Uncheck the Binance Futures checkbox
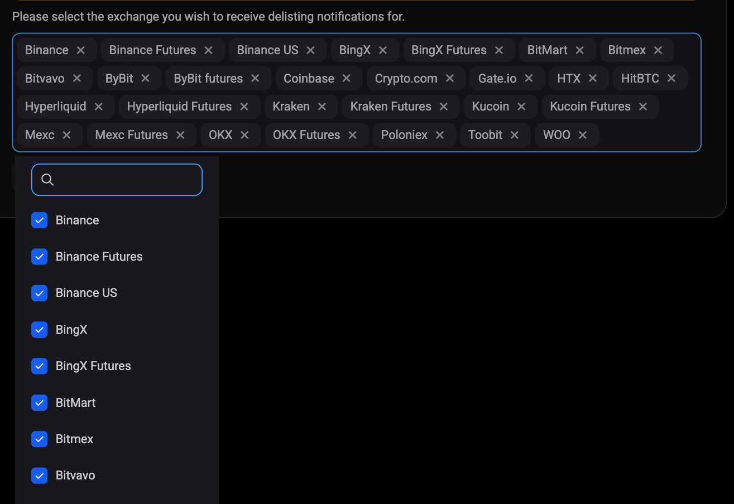Viewport: 734px width, 504px height. (40, 257)
